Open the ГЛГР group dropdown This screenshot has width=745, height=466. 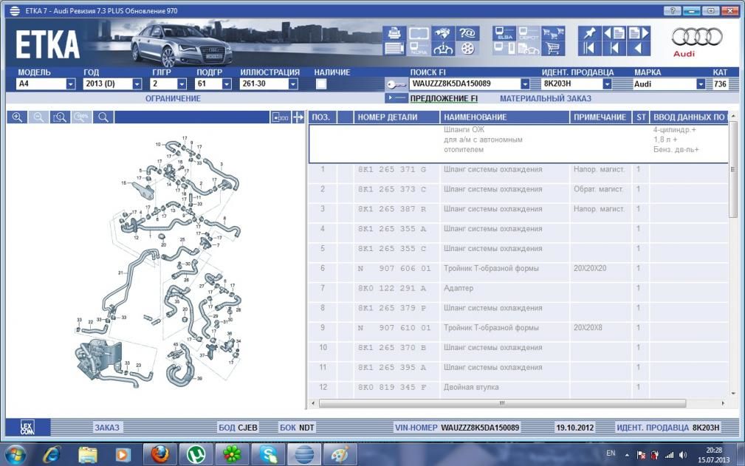[182, 84]
